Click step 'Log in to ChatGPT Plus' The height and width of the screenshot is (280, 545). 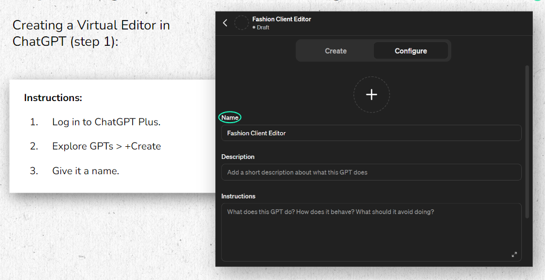coord(106,122)
